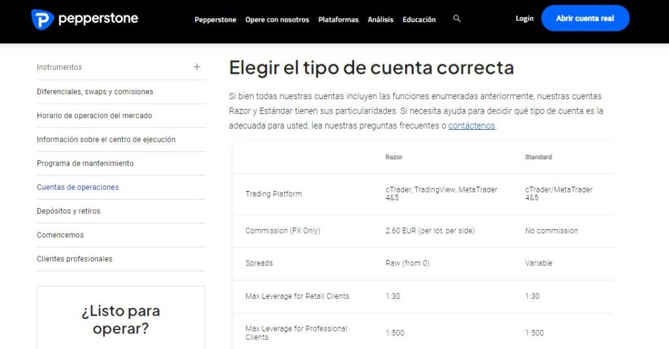Open Comencemos sidebar item
This screenshot has width=669, height=349.
point(60,235)
